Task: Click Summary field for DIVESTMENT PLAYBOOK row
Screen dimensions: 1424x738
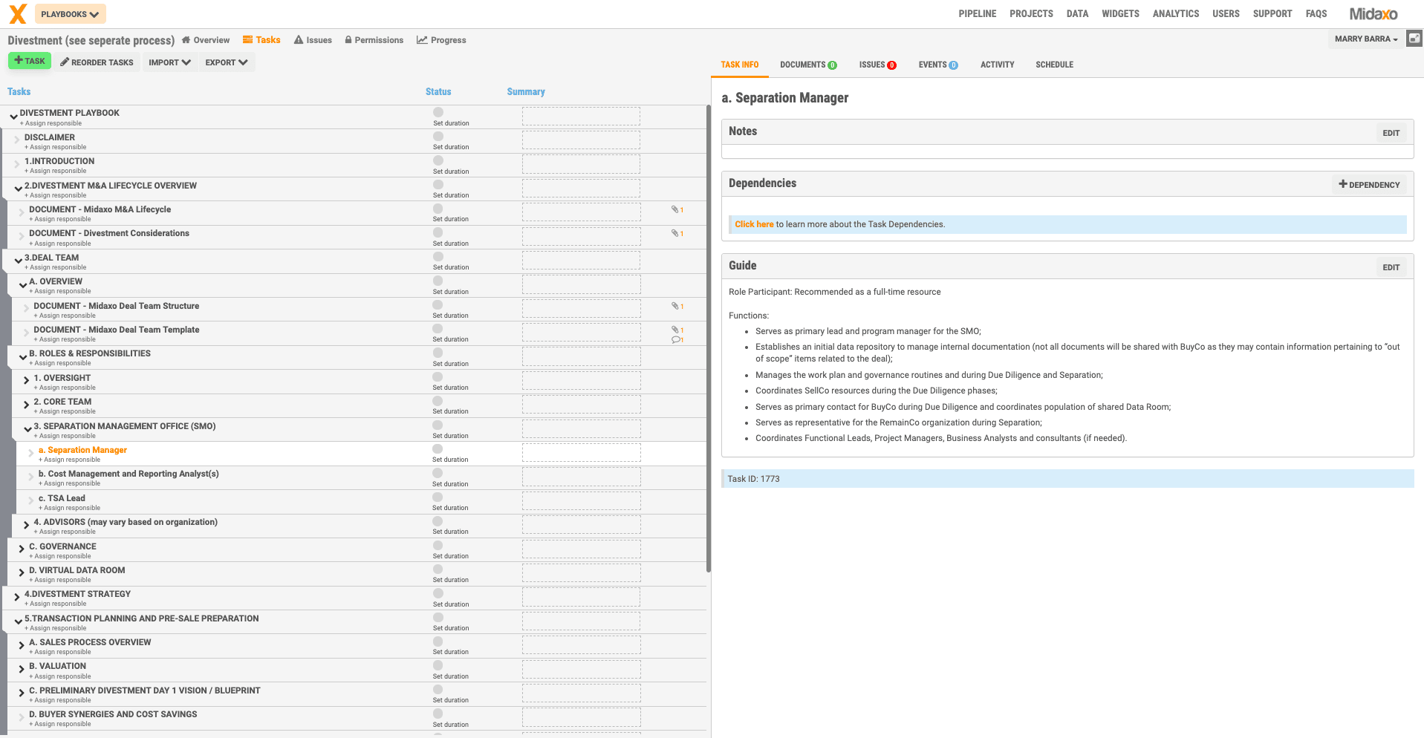Action: tap(581, 116)
